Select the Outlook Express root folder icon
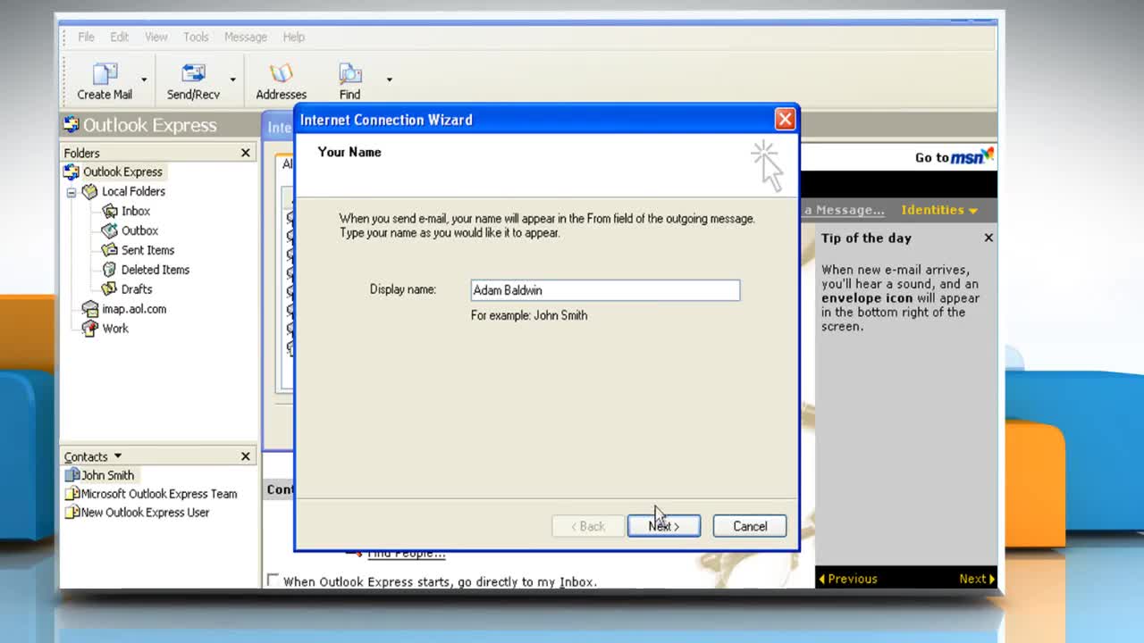 [71, 171]
